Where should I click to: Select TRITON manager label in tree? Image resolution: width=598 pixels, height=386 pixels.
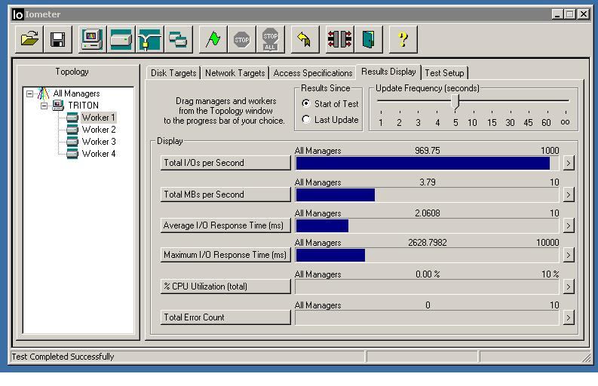point(83,106)
